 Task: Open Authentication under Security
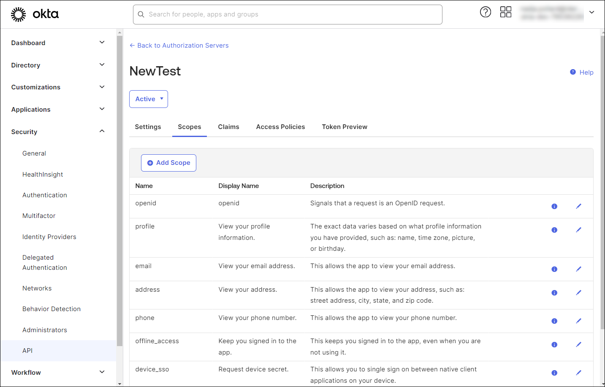pos(45,195)
